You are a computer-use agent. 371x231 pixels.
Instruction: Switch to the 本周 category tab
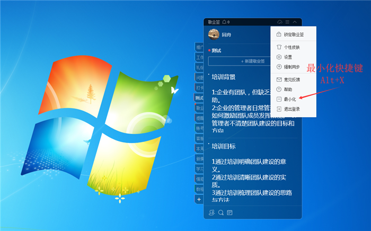point(199,149)
